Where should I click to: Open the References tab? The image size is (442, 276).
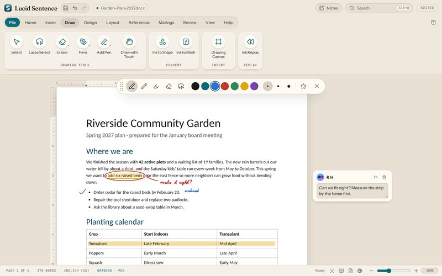click(139, 23)
